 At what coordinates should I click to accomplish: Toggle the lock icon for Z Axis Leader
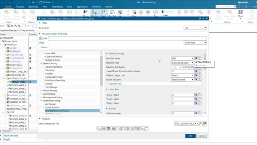[196, 103]
